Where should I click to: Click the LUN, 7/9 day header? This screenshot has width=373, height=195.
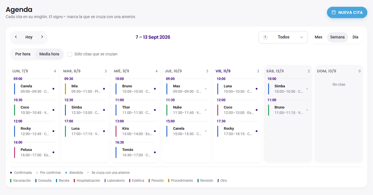tap(20, 71)
